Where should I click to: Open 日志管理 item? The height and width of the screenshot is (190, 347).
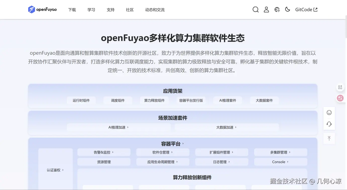(222, 162)
